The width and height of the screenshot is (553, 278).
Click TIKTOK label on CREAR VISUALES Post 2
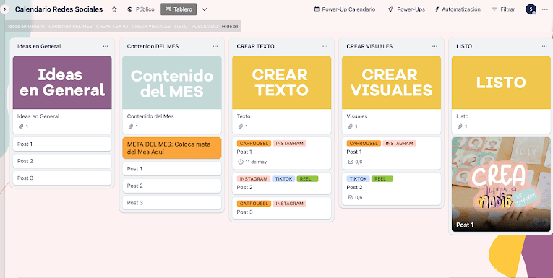359,179
